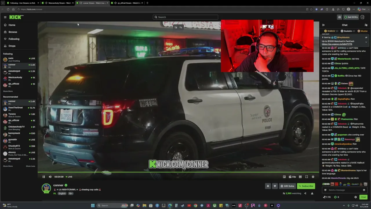Open channel points 7.7K indicator
The height and width of the screenshot is (209, 371).
point(327,197)
